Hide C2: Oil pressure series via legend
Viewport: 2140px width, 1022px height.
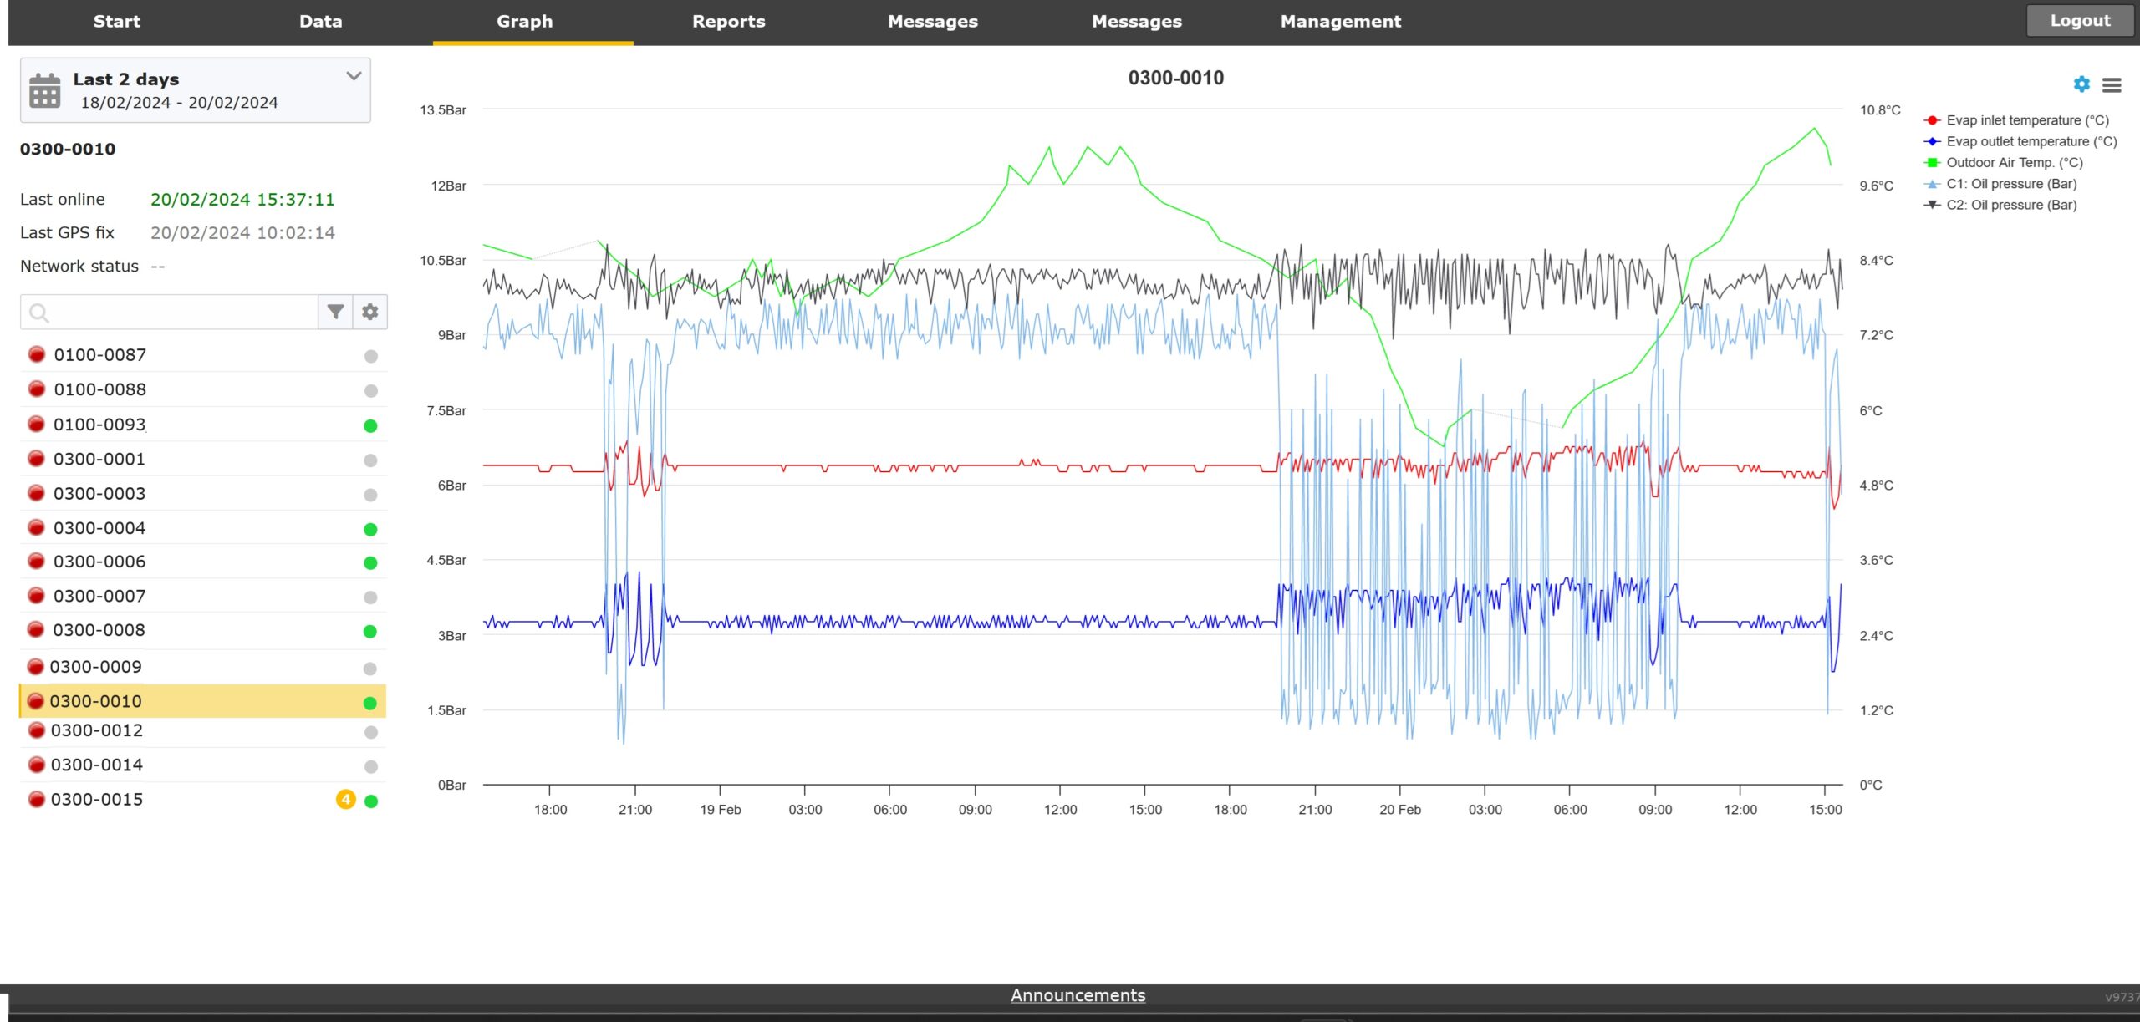pos(2010,205)
